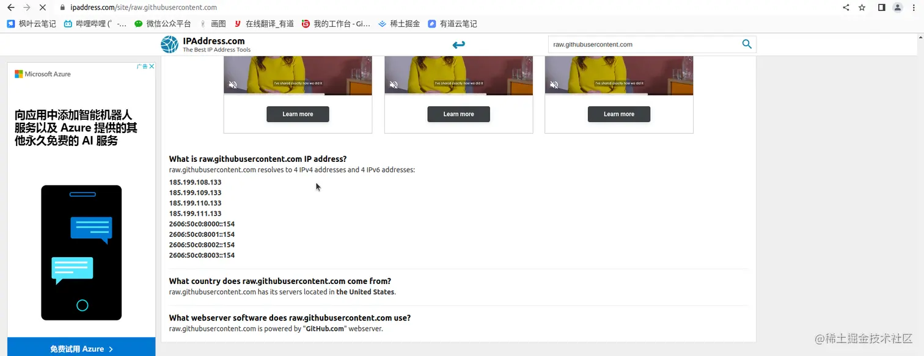
Task: Click the phone illustration in Azure ad
Action: click(x=81, y=252)
